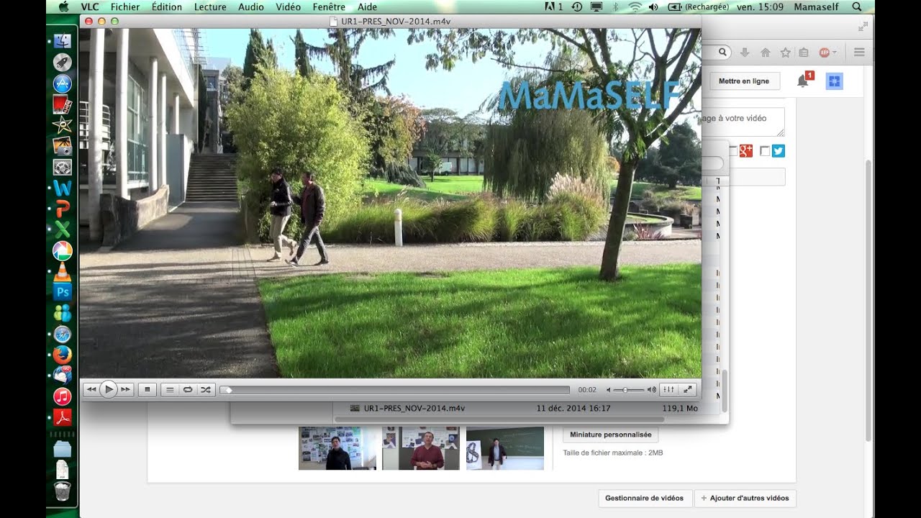Stop VLC playback with the stop button
The image size is (921, 518).
[147, 389]
